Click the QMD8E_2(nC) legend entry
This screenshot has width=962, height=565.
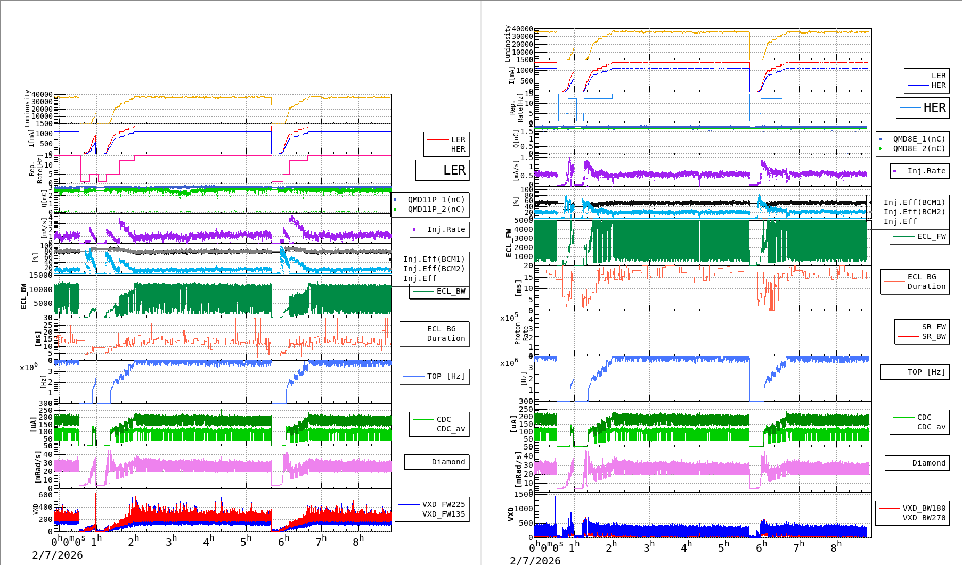[919, 148]
